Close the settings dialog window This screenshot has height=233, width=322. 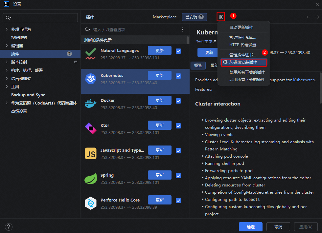tap(317, 4)
